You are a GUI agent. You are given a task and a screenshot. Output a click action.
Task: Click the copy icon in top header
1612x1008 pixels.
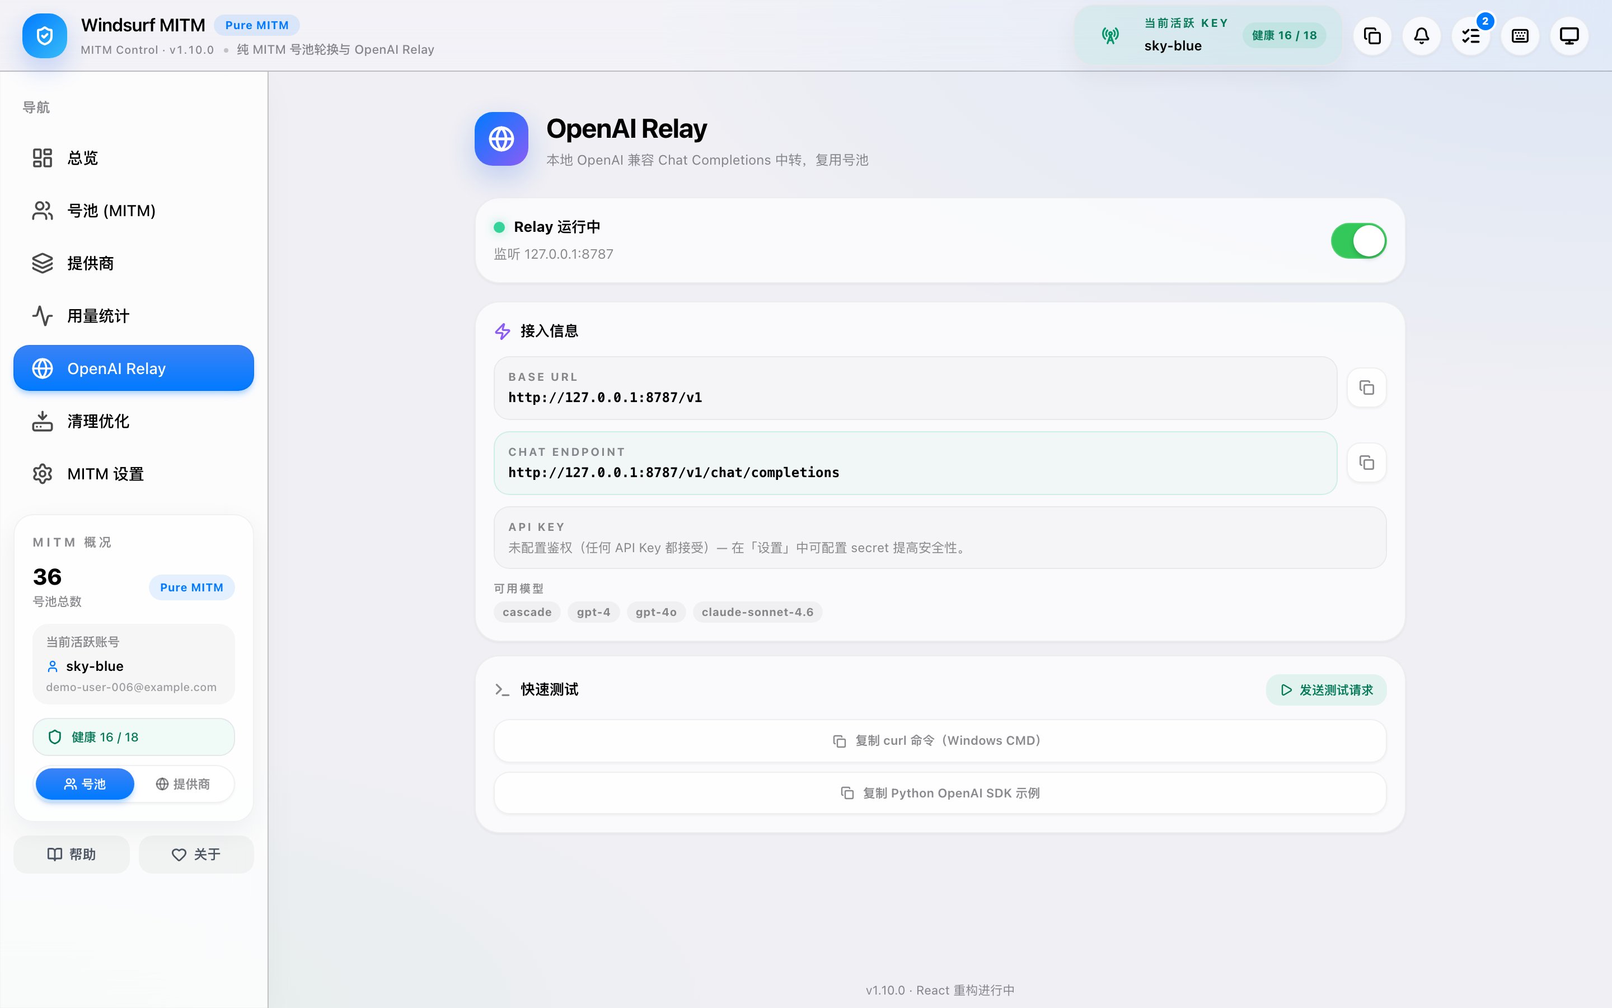1372,36
